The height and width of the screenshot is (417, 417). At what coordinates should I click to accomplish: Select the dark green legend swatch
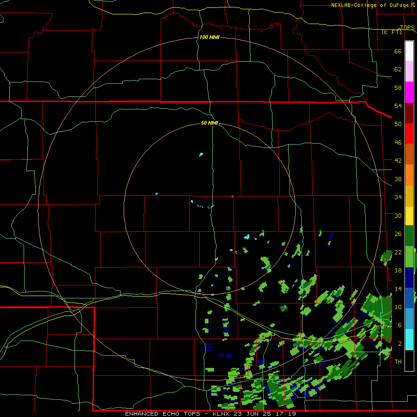409,236
